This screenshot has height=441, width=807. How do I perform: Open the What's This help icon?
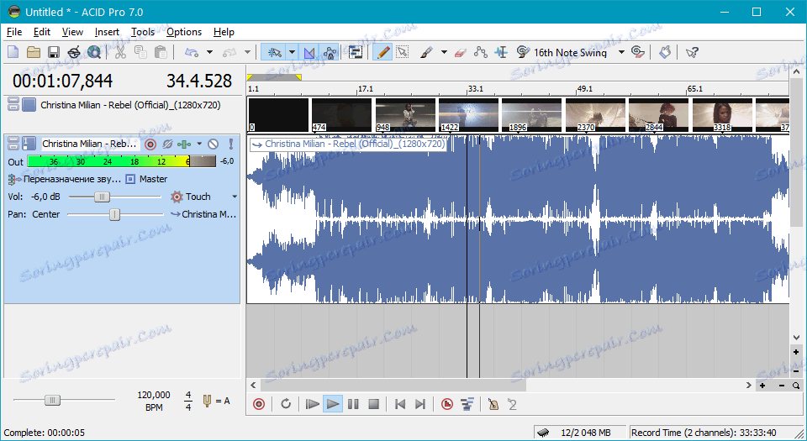click(692, 52)
